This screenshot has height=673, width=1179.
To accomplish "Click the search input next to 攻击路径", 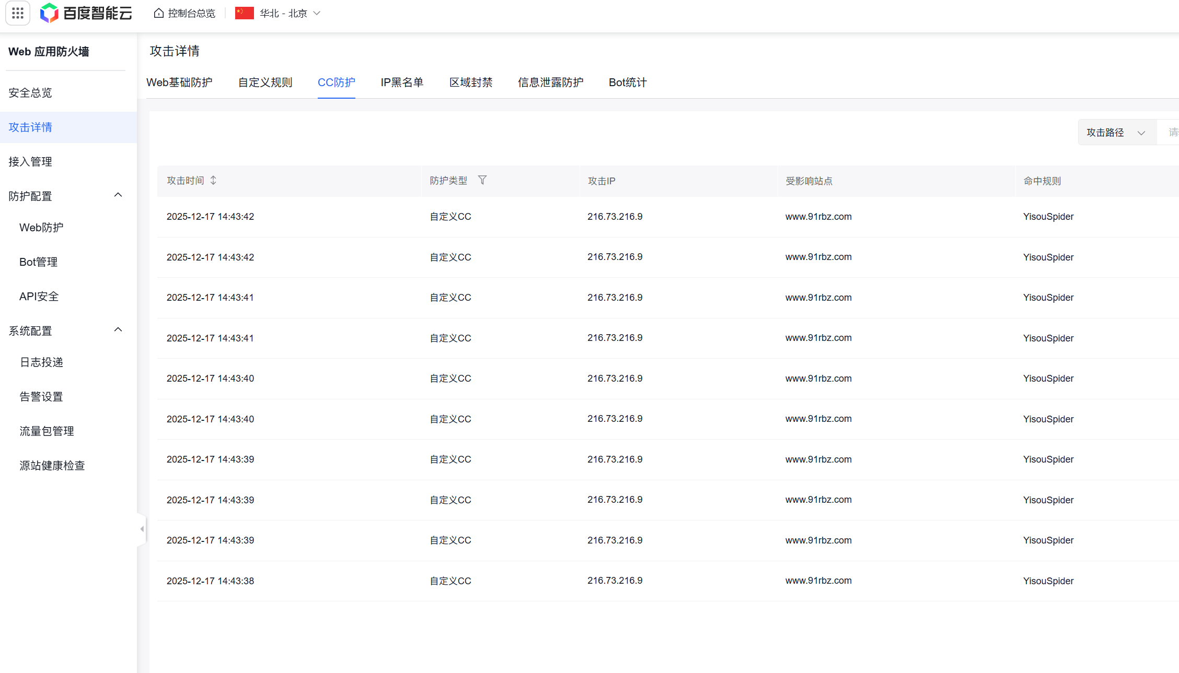I will point(1171,133).
